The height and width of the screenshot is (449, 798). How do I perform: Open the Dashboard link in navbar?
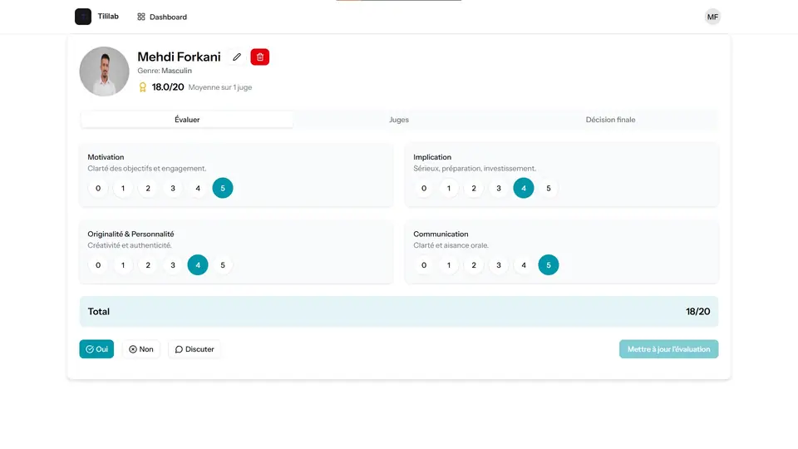[162, 17]
